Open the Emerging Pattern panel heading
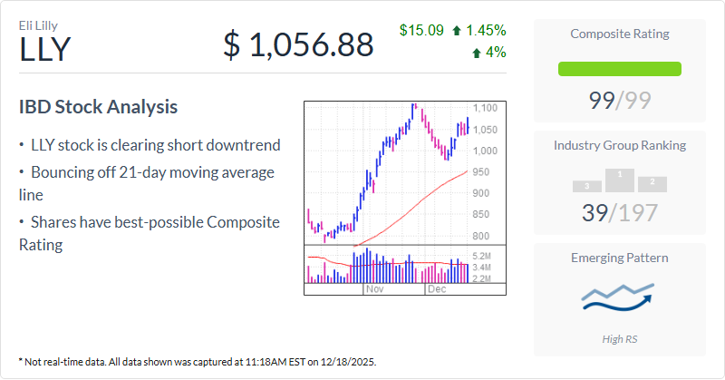The width and height of the screenshot is (725, 380). coord(620,258)
